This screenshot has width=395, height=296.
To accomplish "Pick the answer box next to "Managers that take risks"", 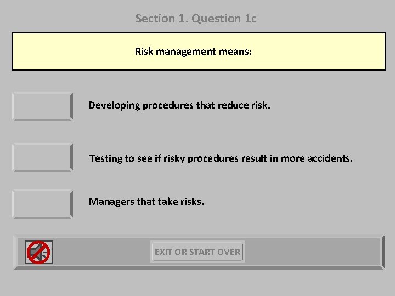I will click(43, 203).
